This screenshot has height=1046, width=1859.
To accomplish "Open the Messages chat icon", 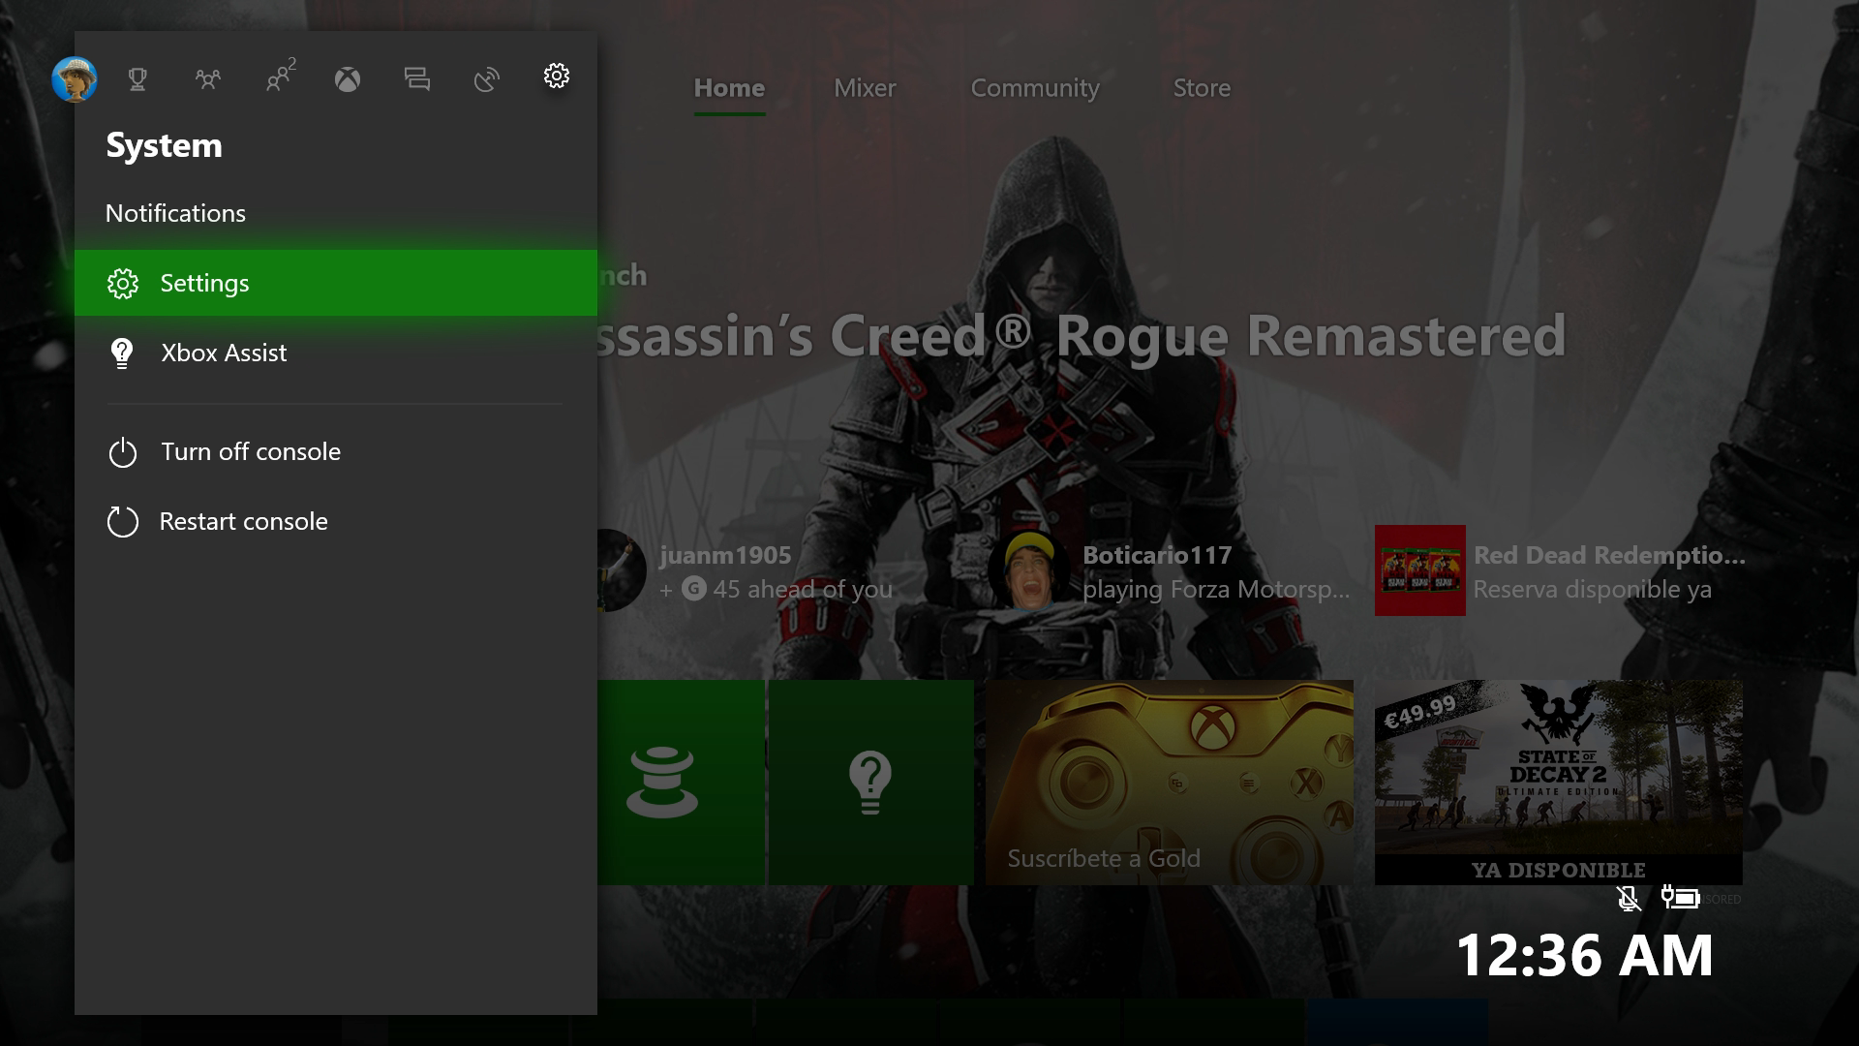I will pos(417,78).
